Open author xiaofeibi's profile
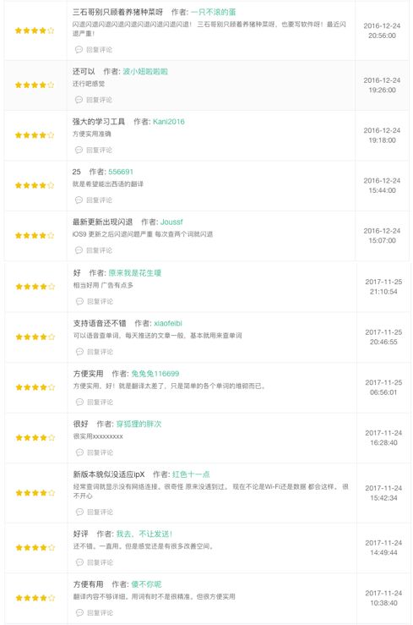 pos(168,323)
